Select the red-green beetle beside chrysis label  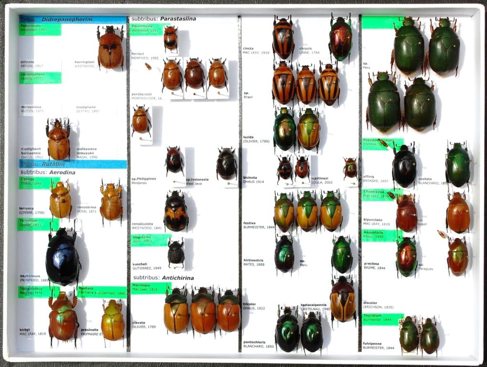(x=340, y=37)
